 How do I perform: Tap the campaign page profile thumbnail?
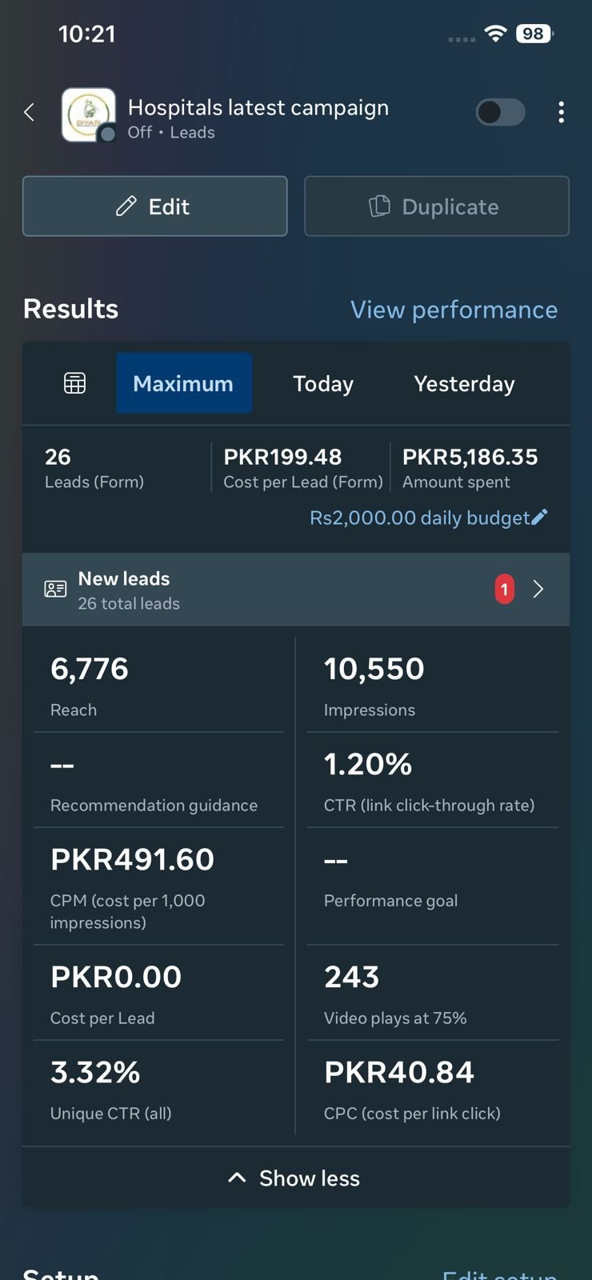pos(88,114)
